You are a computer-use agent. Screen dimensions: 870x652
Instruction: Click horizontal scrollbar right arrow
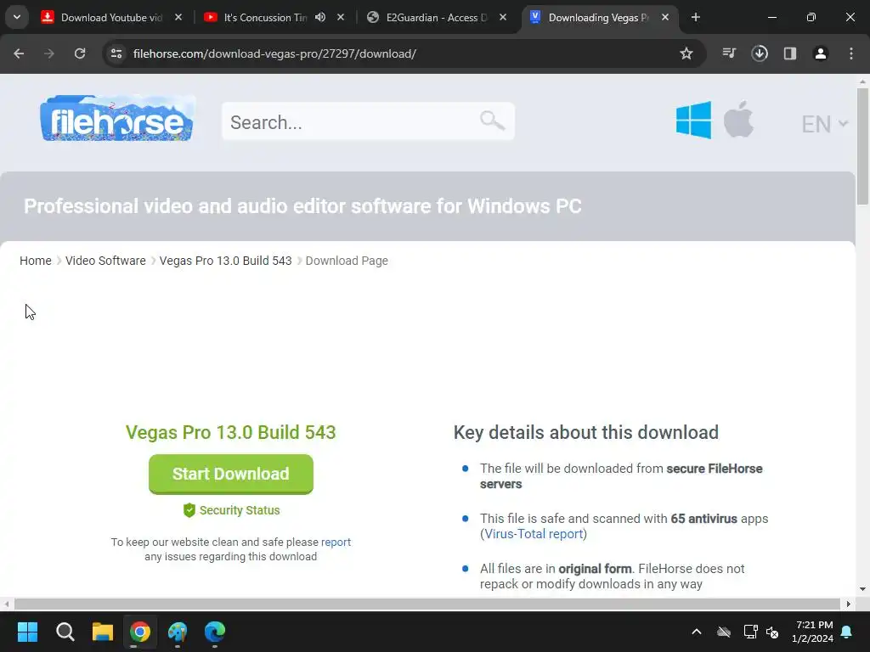[849, 604]
